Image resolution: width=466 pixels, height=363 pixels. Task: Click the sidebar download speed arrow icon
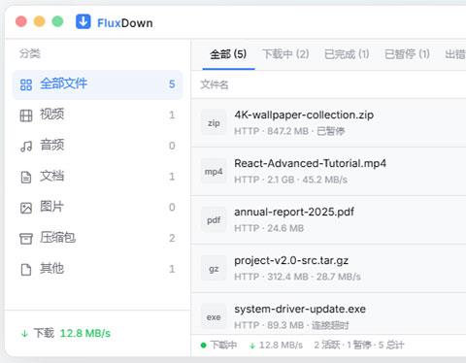click(x=24, y=333)
